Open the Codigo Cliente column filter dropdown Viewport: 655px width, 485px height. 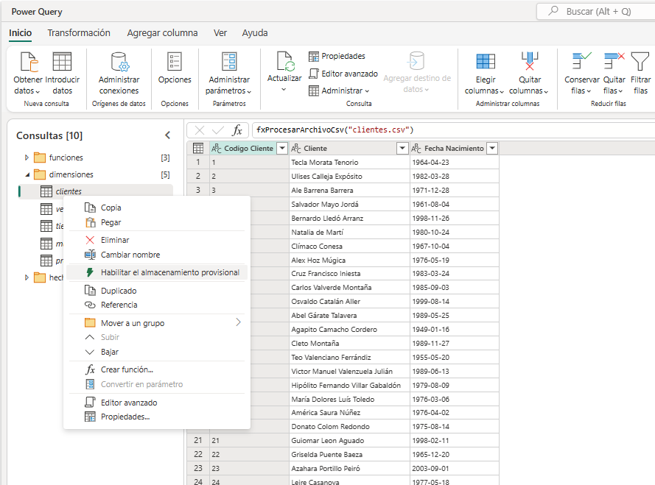[281, 149]
